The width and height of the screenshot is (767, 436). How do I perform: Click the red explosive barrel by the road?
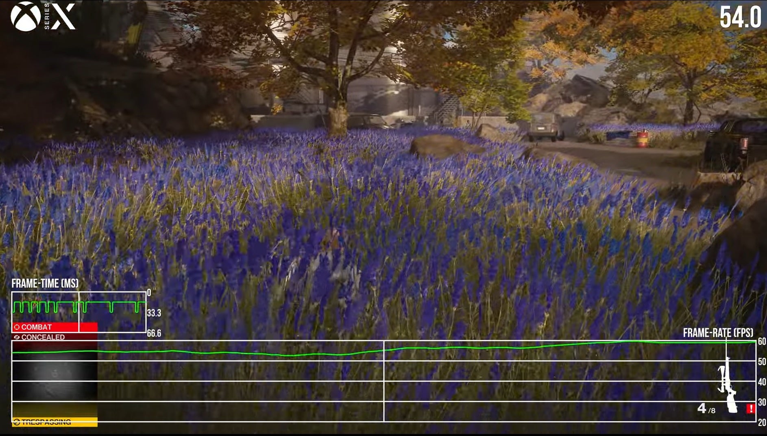coord(642,139)
